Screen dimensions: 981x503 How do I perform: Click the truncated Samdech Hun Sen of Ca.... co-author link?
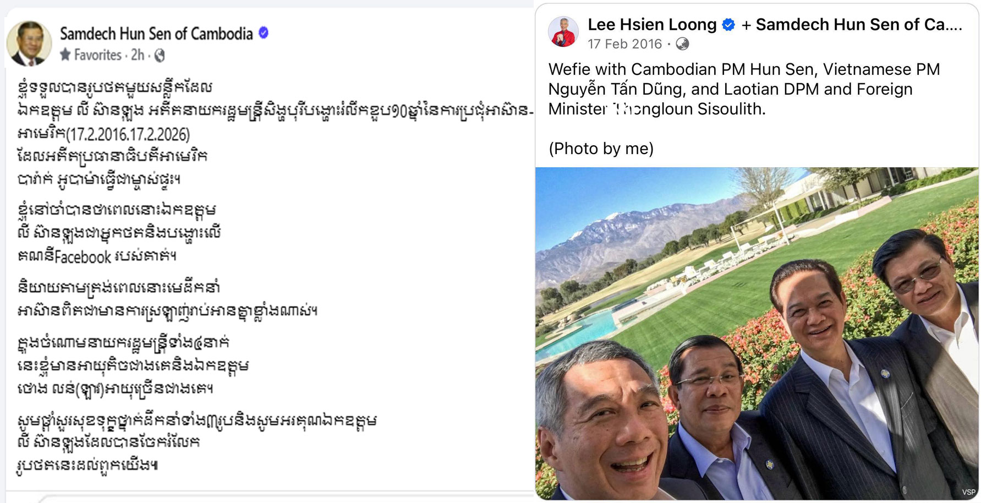pyautogui.click(x=858, y=25)
